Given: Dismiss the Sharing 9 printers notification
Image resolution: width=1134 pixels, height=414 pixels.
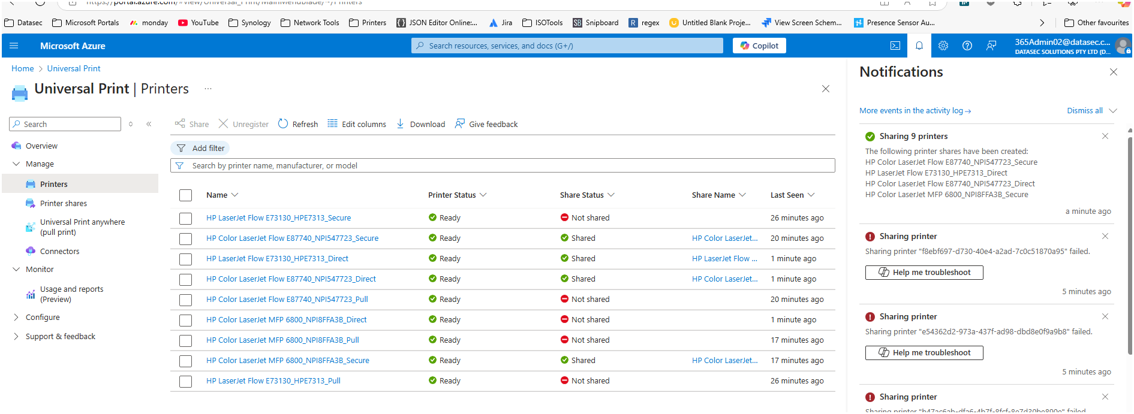Looking at the screenshot, I should click(x=1105, y=136).
